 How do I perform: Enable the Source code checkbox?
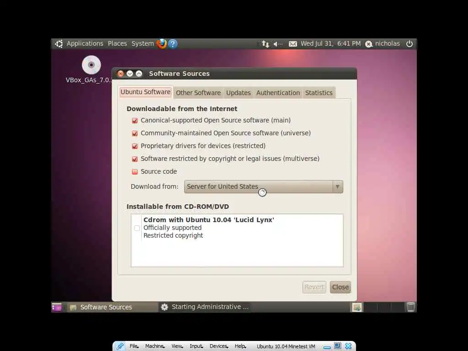click(x=135, y=172)
